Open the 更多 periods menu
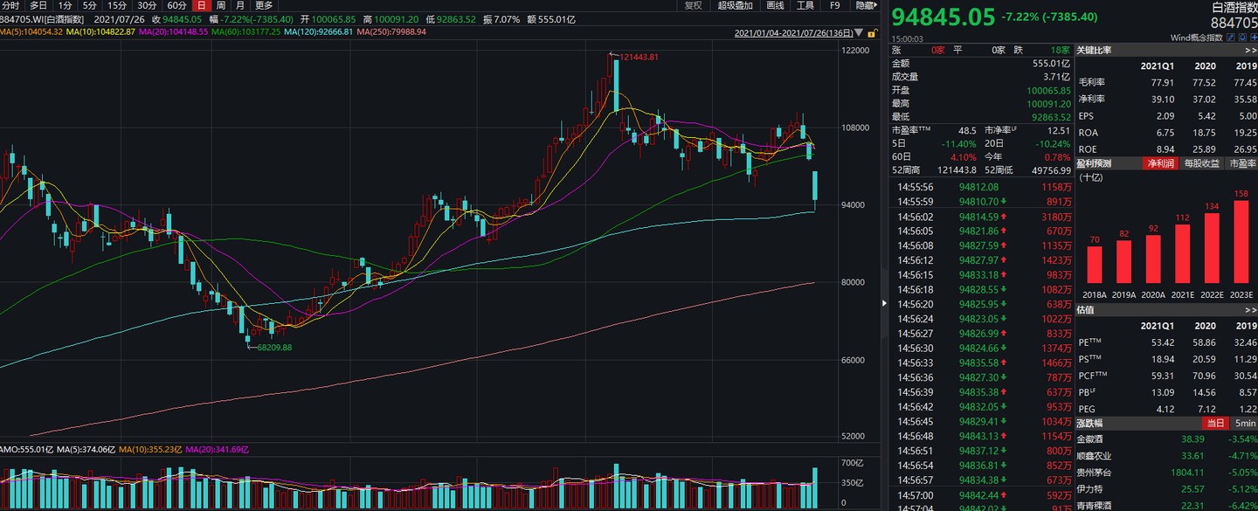This screenshot has height=511, width=1258. point(264,5)
